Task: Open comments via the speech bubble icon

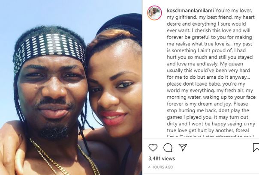Action: 168,148
